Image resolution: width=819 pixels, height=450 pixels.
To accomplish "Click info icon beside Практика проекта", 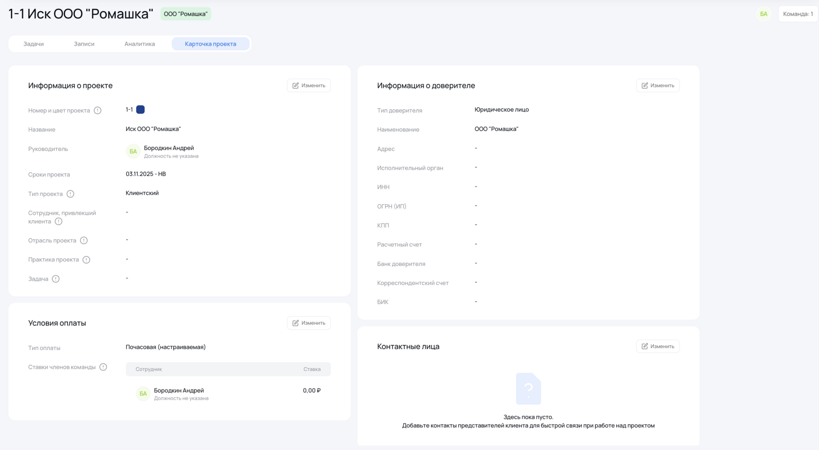I will (86, 260).
